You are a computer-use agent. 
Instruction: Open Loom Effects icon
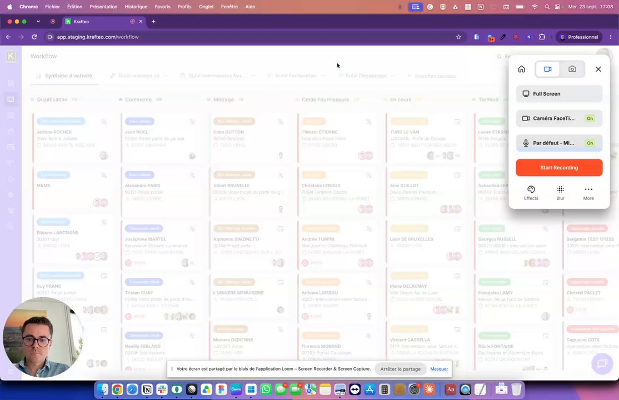coord(531,193)
